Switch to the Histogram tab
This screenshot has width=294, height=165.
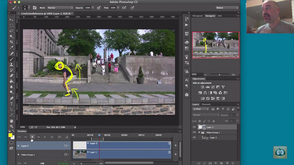[x=198, y=16]
